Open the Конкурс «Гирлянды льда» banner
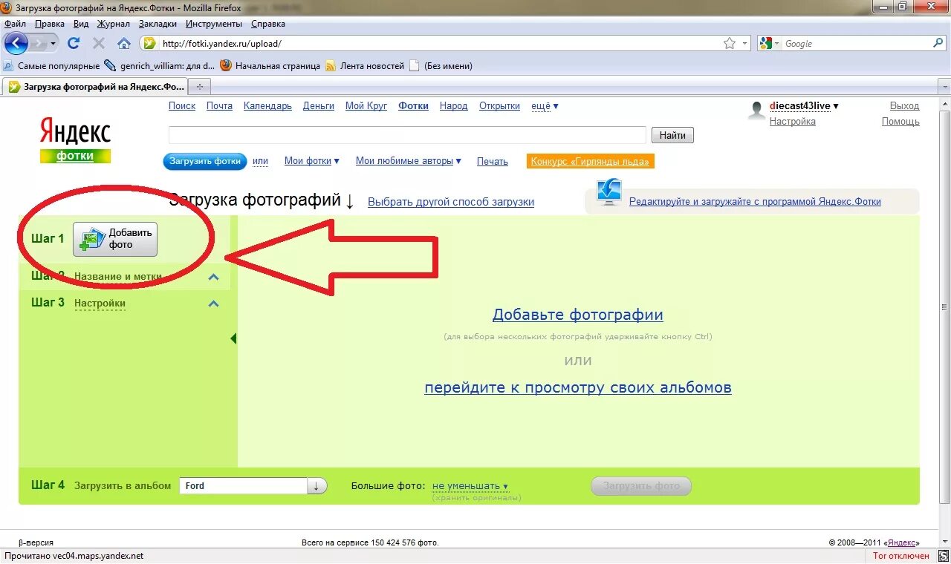The width and height of the screenshot is (951, 564). tap(591, 161)
